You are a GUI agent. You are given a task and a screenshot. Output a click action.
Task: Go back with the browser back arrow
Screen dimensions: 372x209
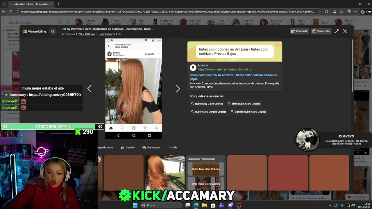4,12
